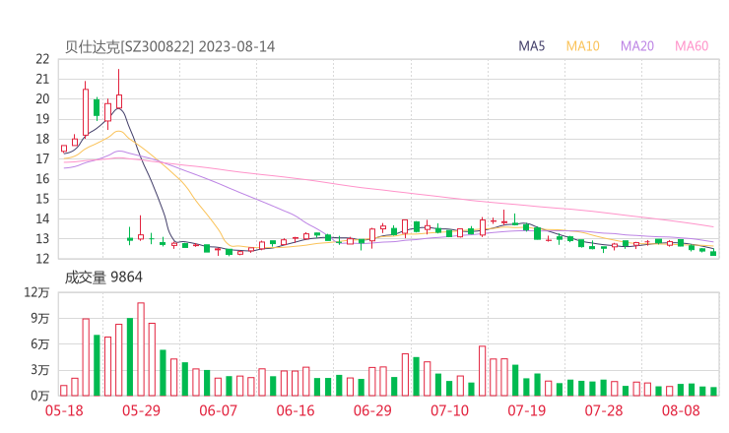The width and height of the screenshot is (729, 433).
Task: Click the 12万 volume axis label
Action: pyautogui.click(x=36, y=292)
